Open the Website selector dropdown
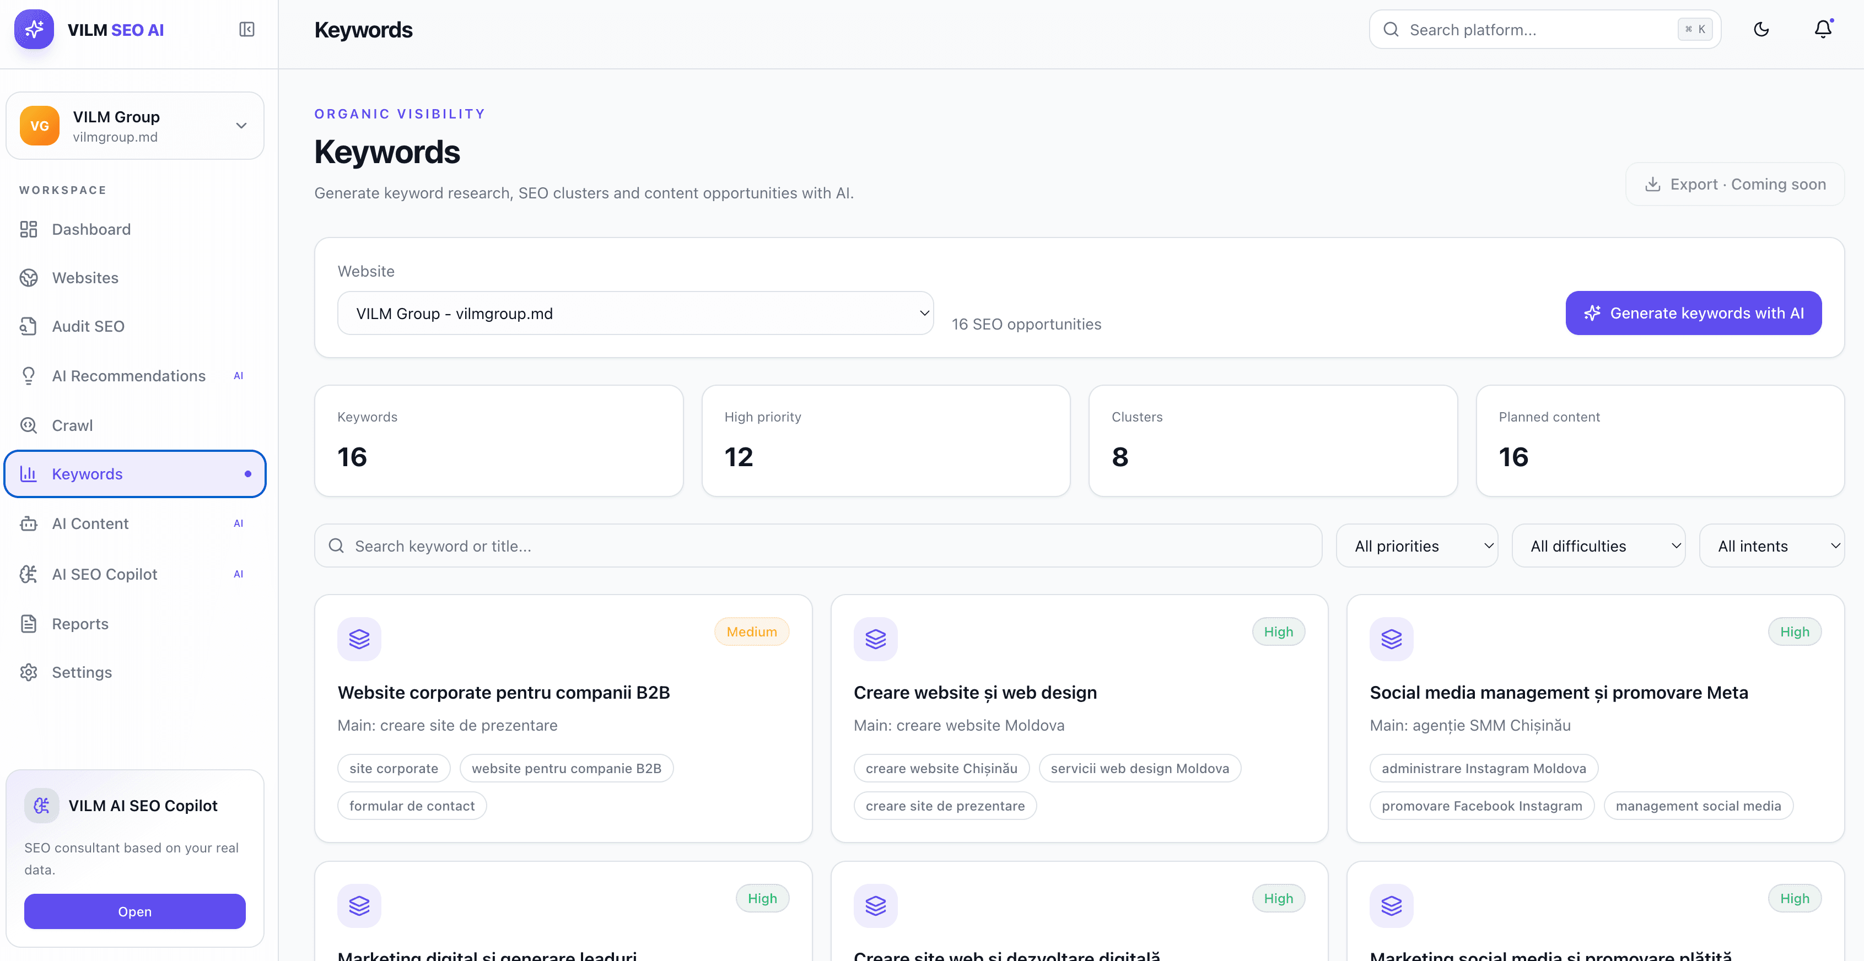The image size is (1864, 961). [x=635, y=314]
